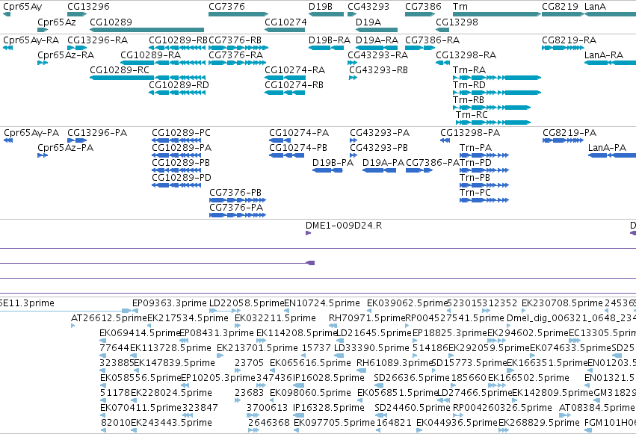Click transcript Trn-RD label
The width and height of the screenshot is (636, 434).
(469, 84)
